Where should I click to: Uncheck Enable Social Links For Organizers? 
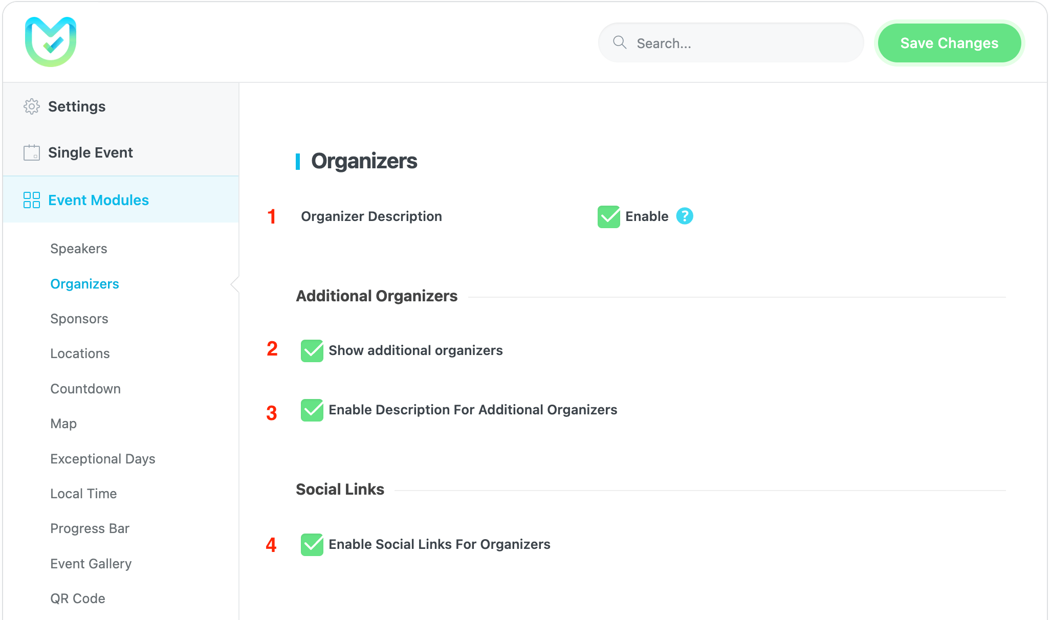pyautogui.click(x=312, y=545)
